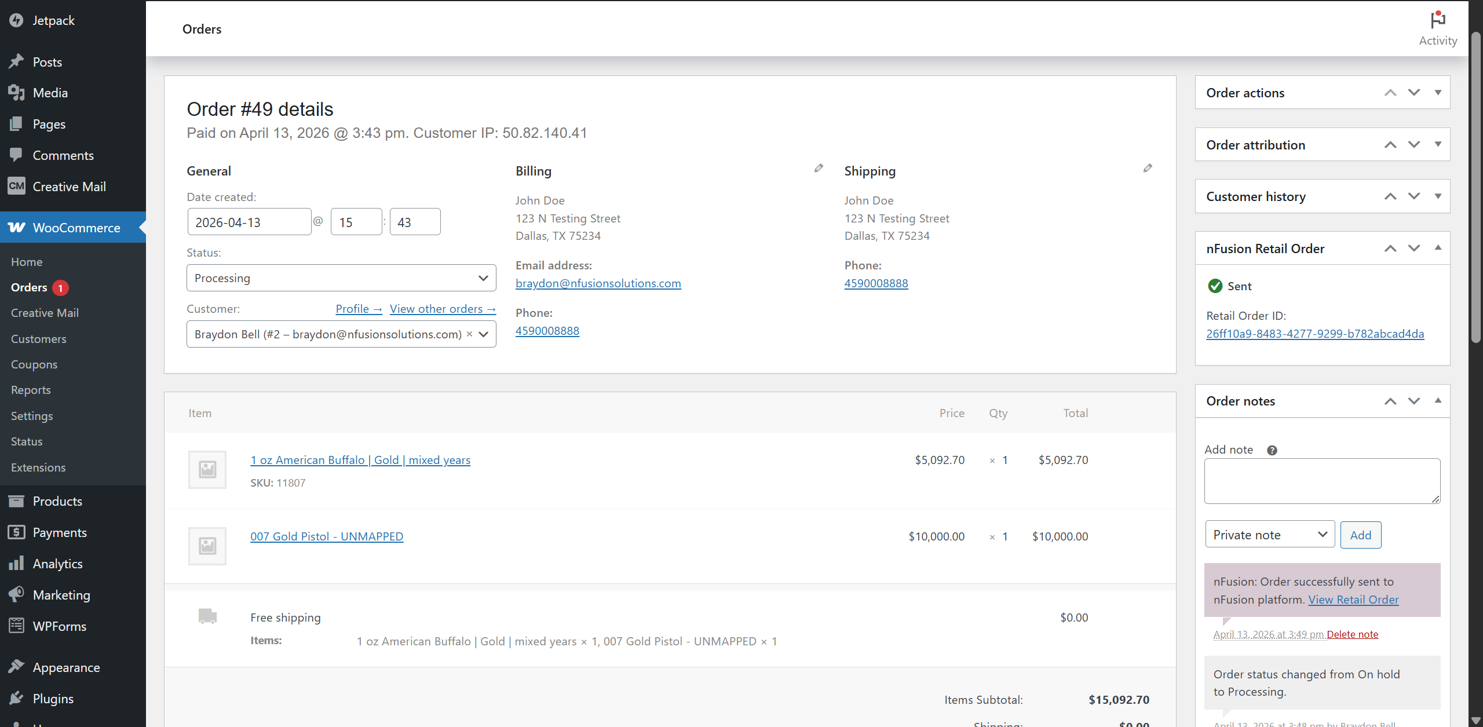Image resolution: width=1483 pixels, height=727 pixels.
Task: Click the Add note help question icon
Action: click(1272, 450)
